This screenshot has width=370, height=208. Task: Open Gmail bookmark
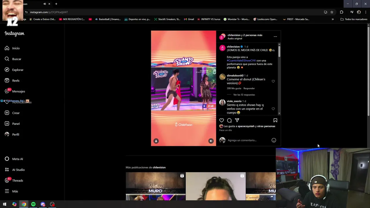point(188,19)
